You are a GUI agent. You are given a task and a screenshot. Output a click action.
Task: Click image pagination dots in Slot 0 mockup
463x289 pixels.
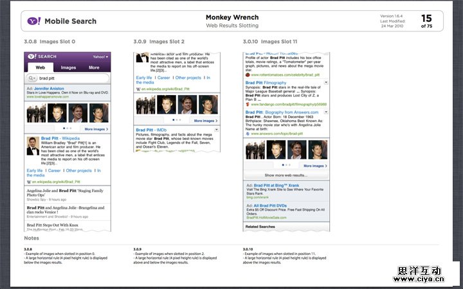point(67,128)
